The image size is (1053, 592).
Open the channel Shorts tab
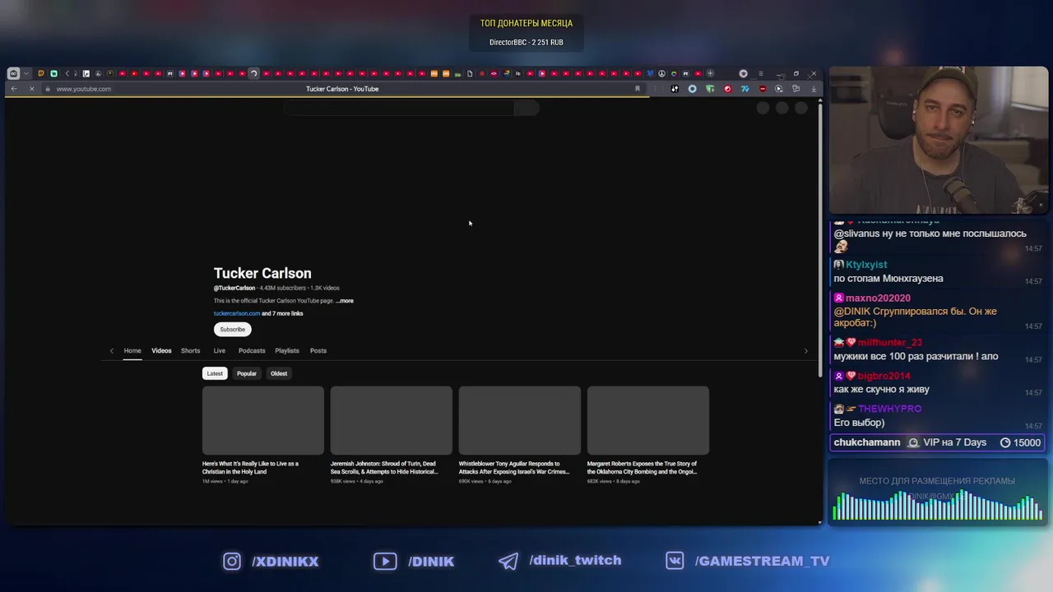click(x=190, y=351)
